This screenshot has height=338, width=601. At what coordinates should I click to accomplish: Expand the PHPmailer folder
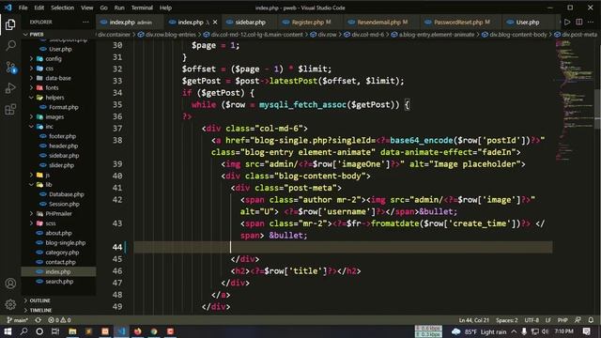coord(58,213)
